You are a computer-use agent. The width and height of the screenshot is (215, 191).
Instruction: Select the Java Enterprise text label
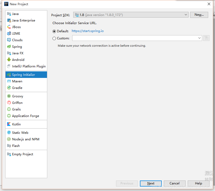[x=24, y=20]
